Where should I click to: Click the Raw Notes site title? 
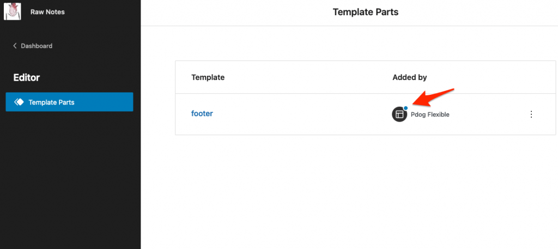click(x=47, y=11)
